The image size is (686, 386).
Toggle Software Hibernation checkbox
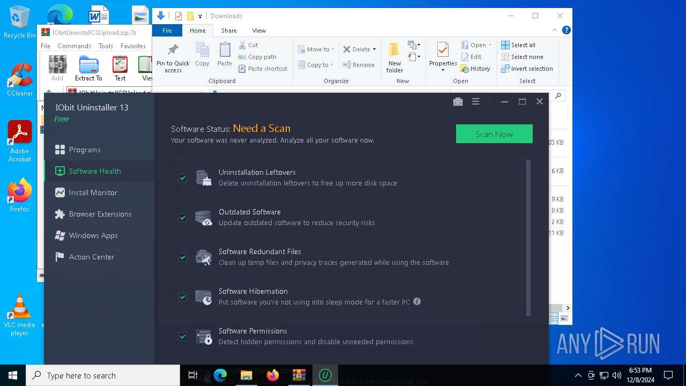tap(183, 296)
